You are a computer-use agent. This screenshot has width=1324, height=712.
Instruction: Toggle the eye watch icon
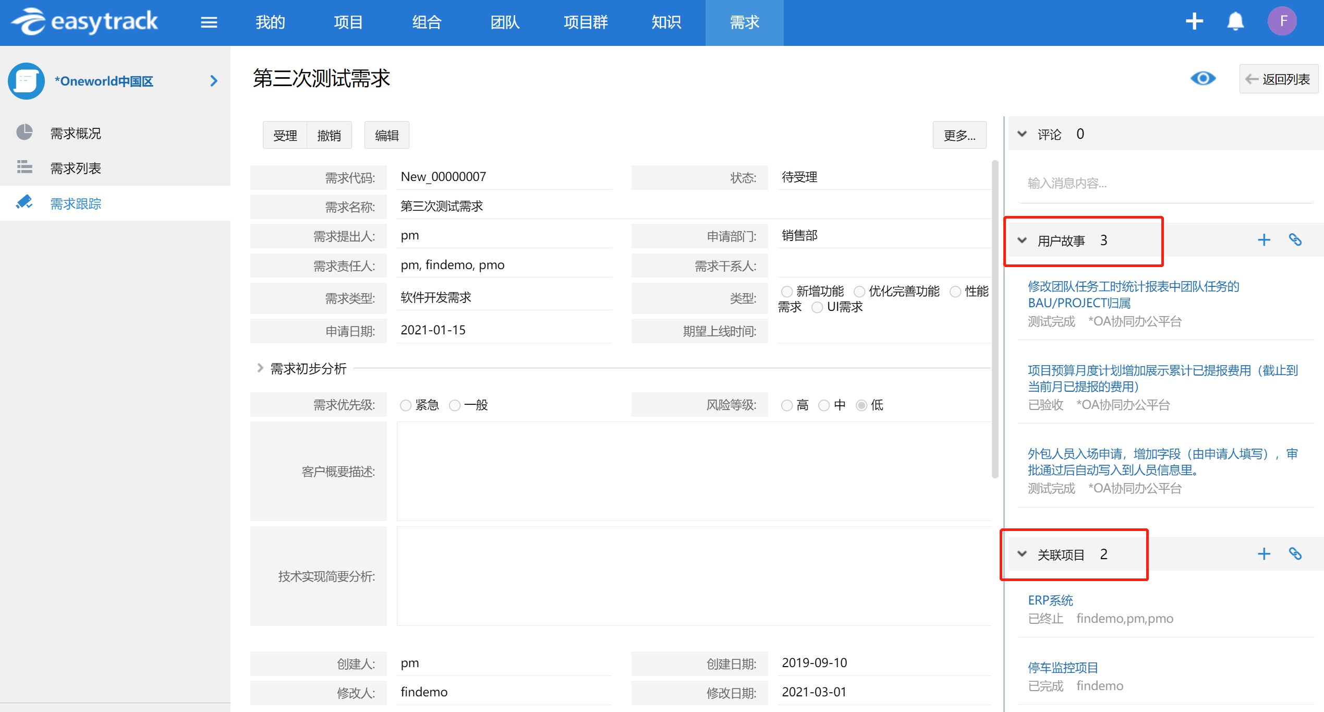1203,79
